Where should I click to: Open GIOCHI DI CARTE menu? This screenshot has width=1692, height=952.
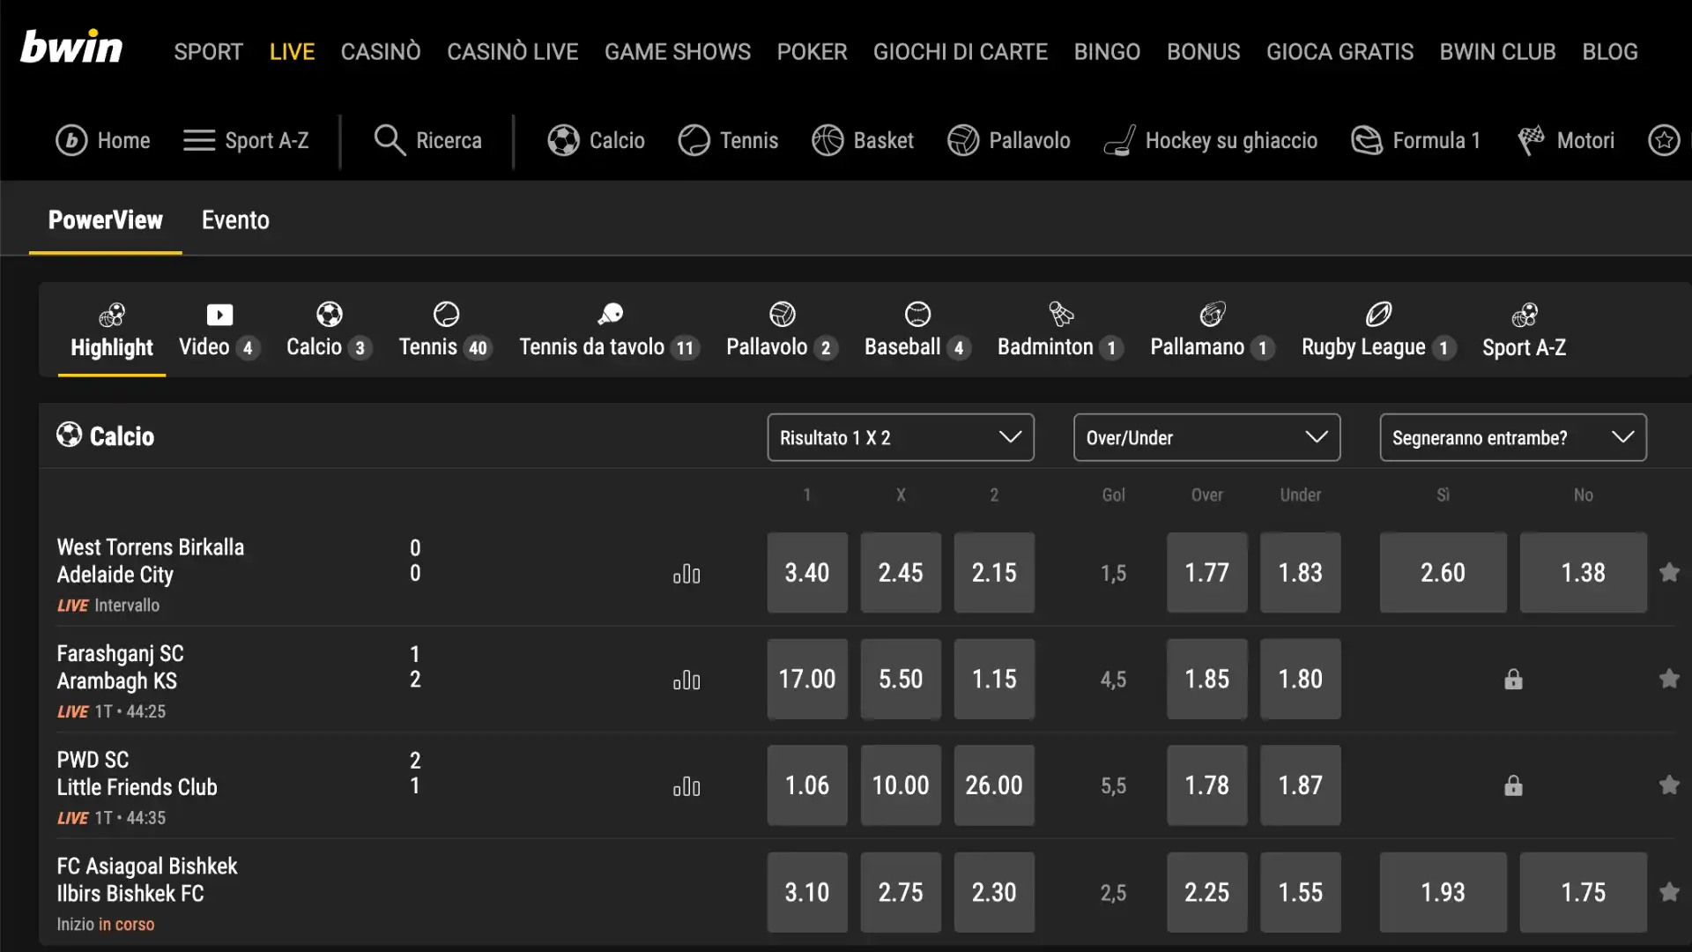click(x=961, y=52)
